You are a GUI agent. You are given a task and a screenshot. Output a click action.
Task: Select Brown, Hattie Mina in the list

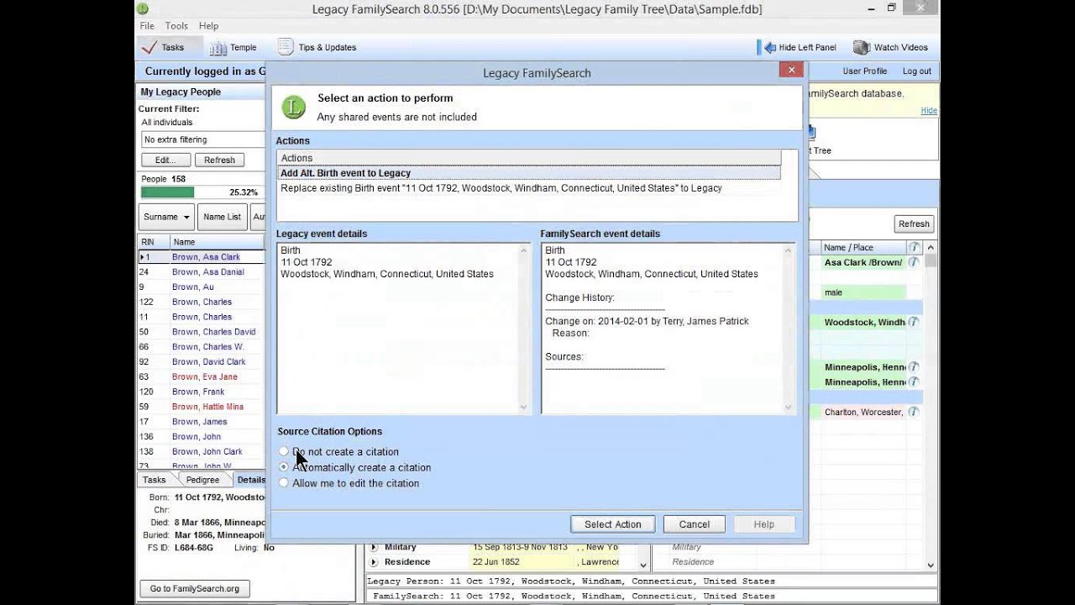click(x=207, y=407)
